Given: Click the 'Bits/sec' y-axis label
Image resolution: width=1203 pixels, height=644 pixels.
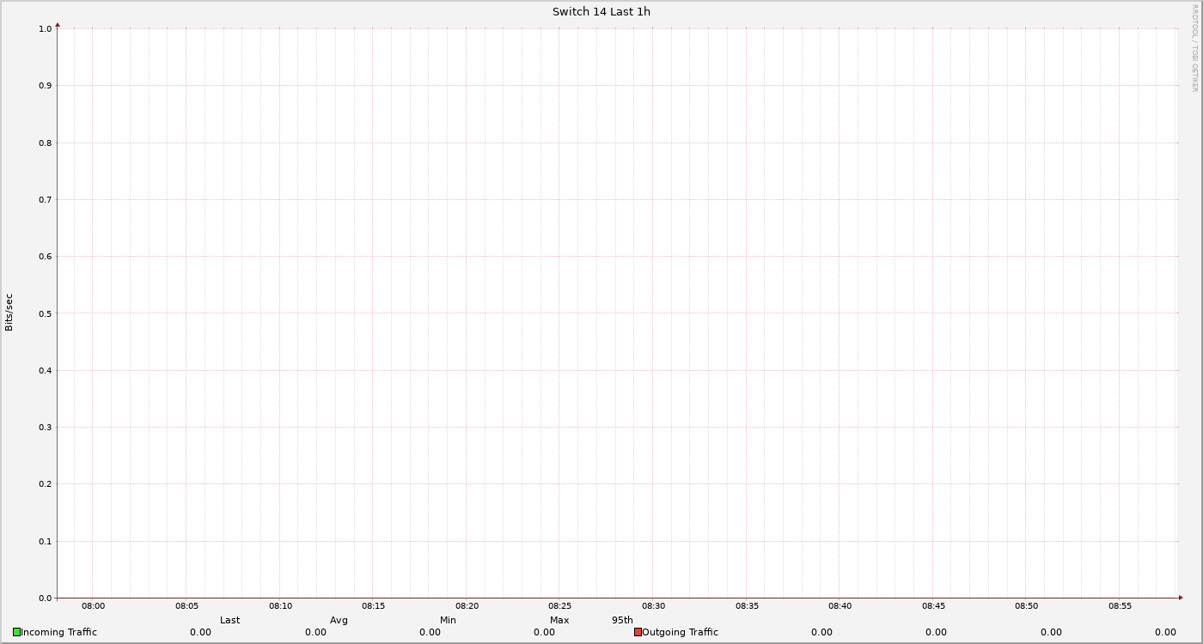Looking at the screenshot, I should pos(9,313).
